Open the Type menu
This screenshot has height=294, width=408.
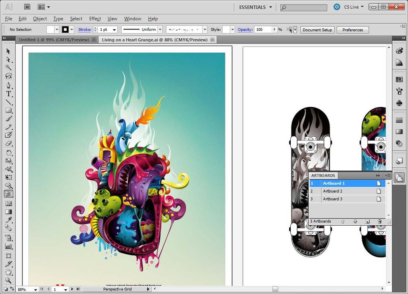click(58, 19)
